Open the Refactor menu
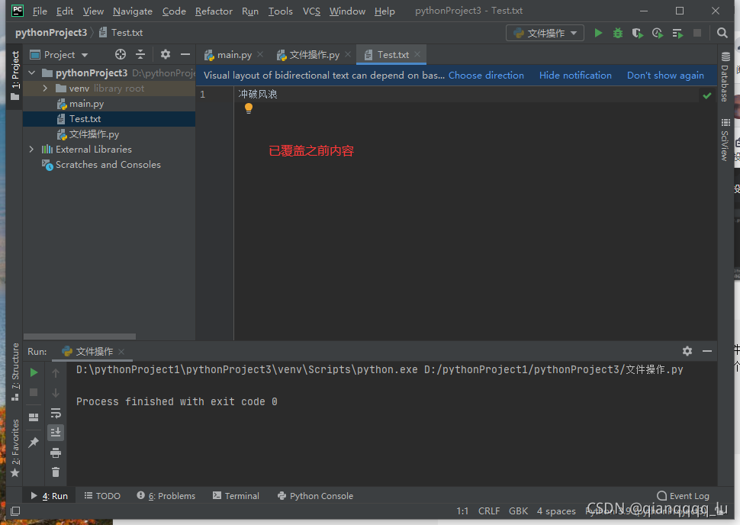 coord(214,11)
